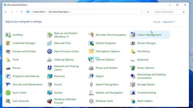Expand chevron before Control Panel breadcrumb

pos(31,12)
